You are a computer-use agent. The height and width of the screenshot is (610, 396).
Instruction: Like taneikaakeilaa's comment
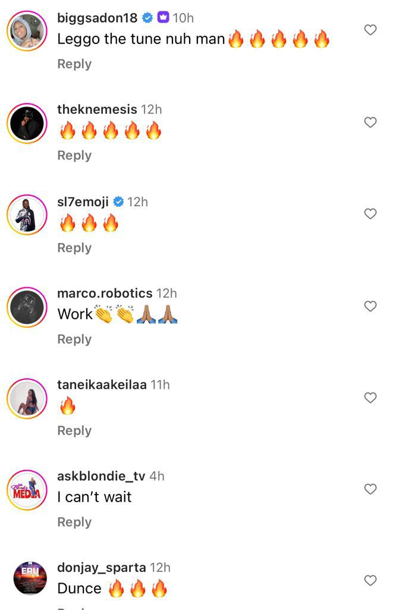coord(370,397)
